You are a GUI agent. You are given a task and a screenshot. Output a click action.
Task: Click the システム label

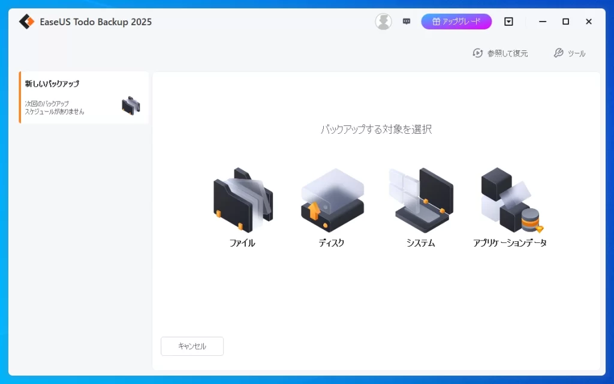click(x=420, y=243)
